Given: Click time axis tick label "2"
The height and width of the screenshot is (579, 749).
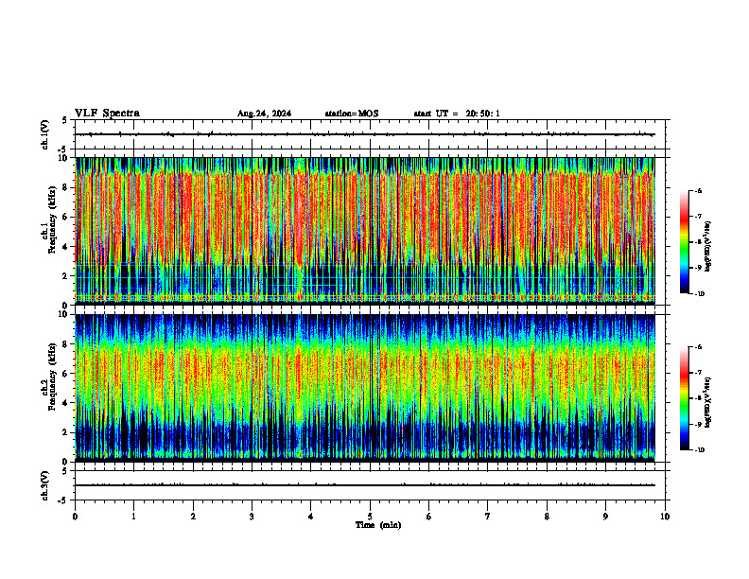Looking at the screenshot, I should (193, 517).
